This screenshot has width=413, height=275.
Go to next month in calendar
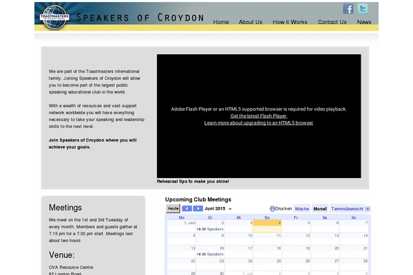coord(198,209)
